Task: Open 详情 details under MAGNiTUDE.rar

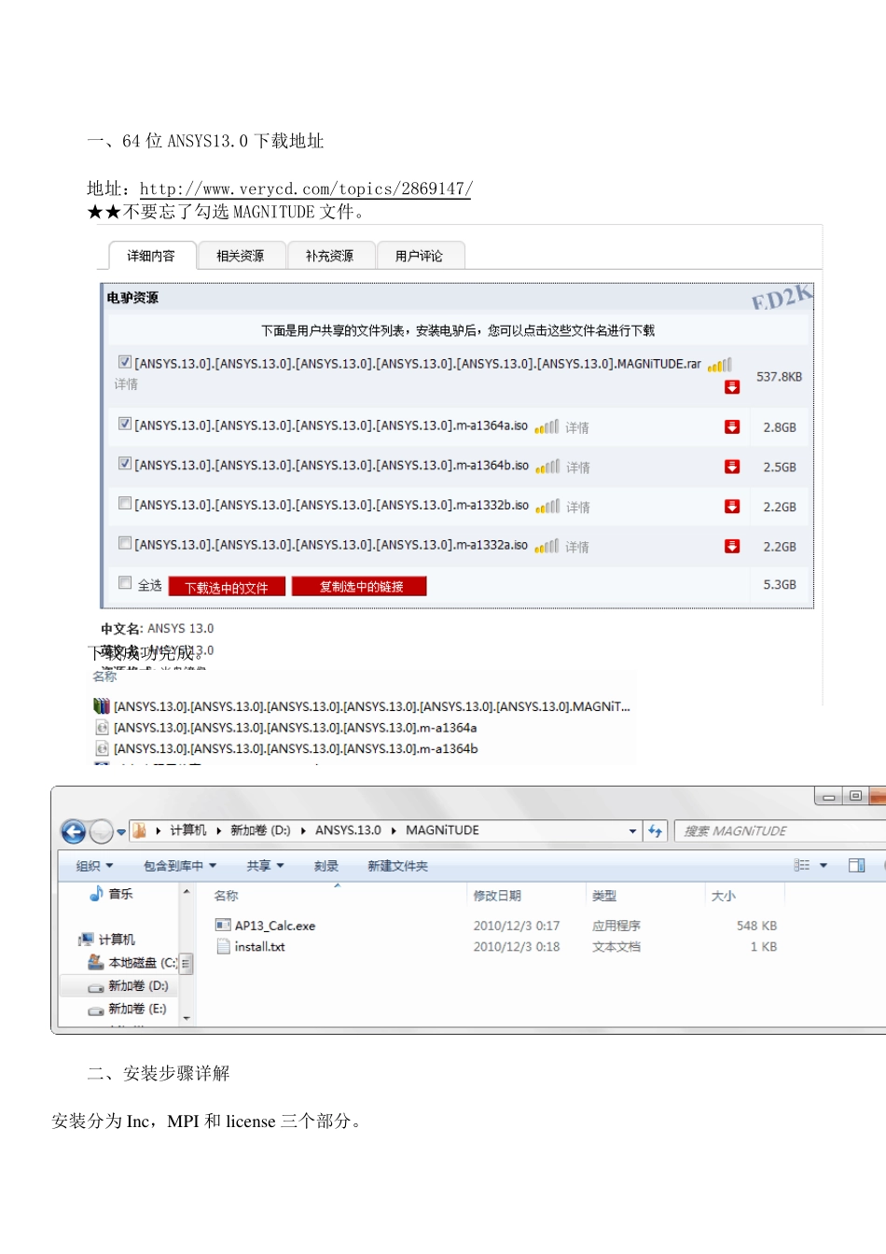Action: point(126,384)
